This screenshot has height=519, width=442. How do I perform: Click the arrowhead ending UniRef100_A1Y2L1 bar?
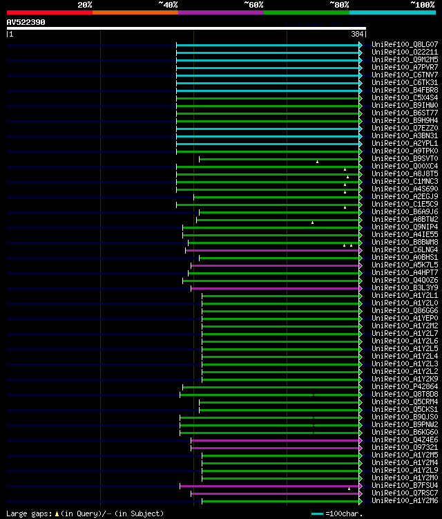point(361,296)
